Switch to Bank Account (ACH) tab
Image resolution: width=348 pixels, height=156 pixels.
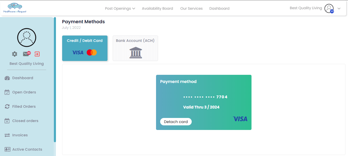click(x=135, y=48)
